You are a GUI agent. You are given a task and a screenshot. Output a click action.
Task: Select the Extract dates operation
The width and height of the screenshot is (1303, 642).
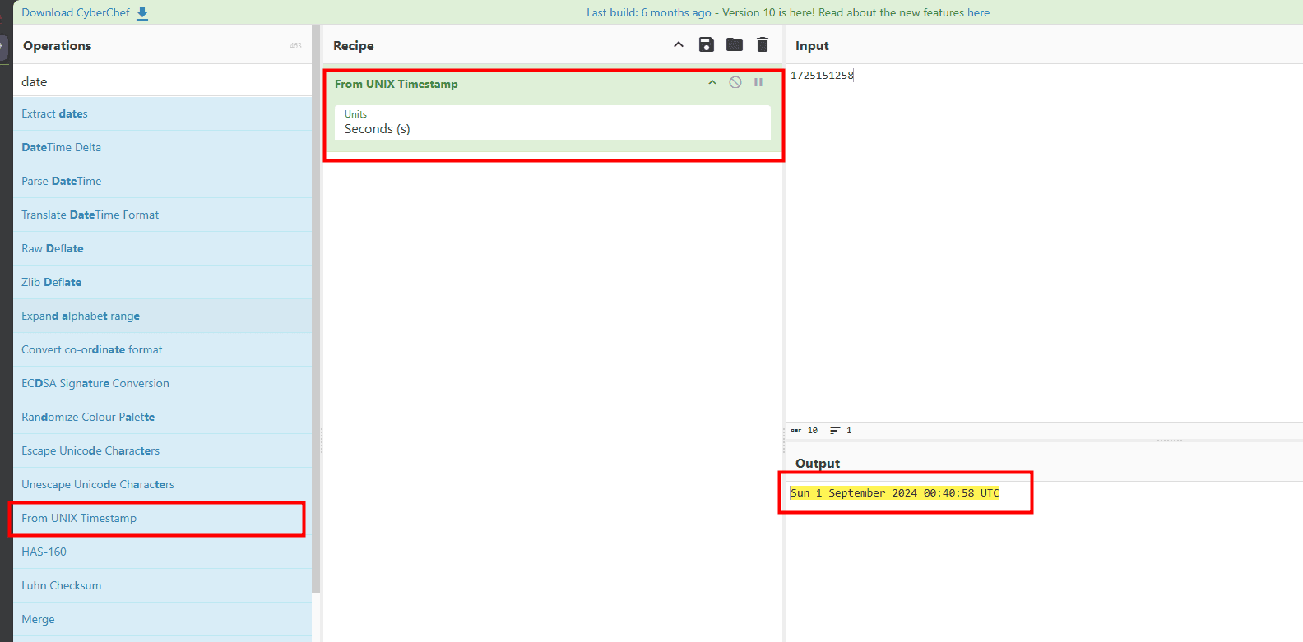(54, 113)
